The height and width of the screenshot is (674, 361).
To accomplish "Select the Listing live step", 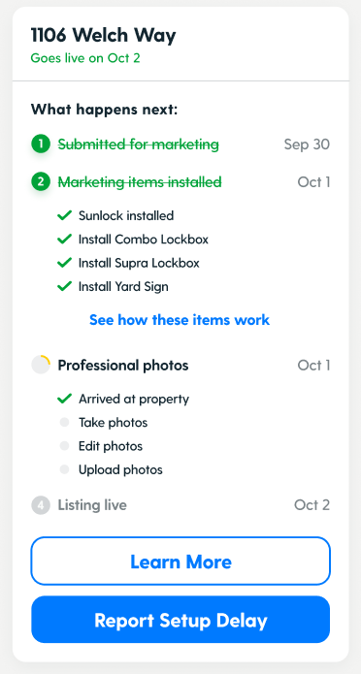I will (x=92, y=504).
